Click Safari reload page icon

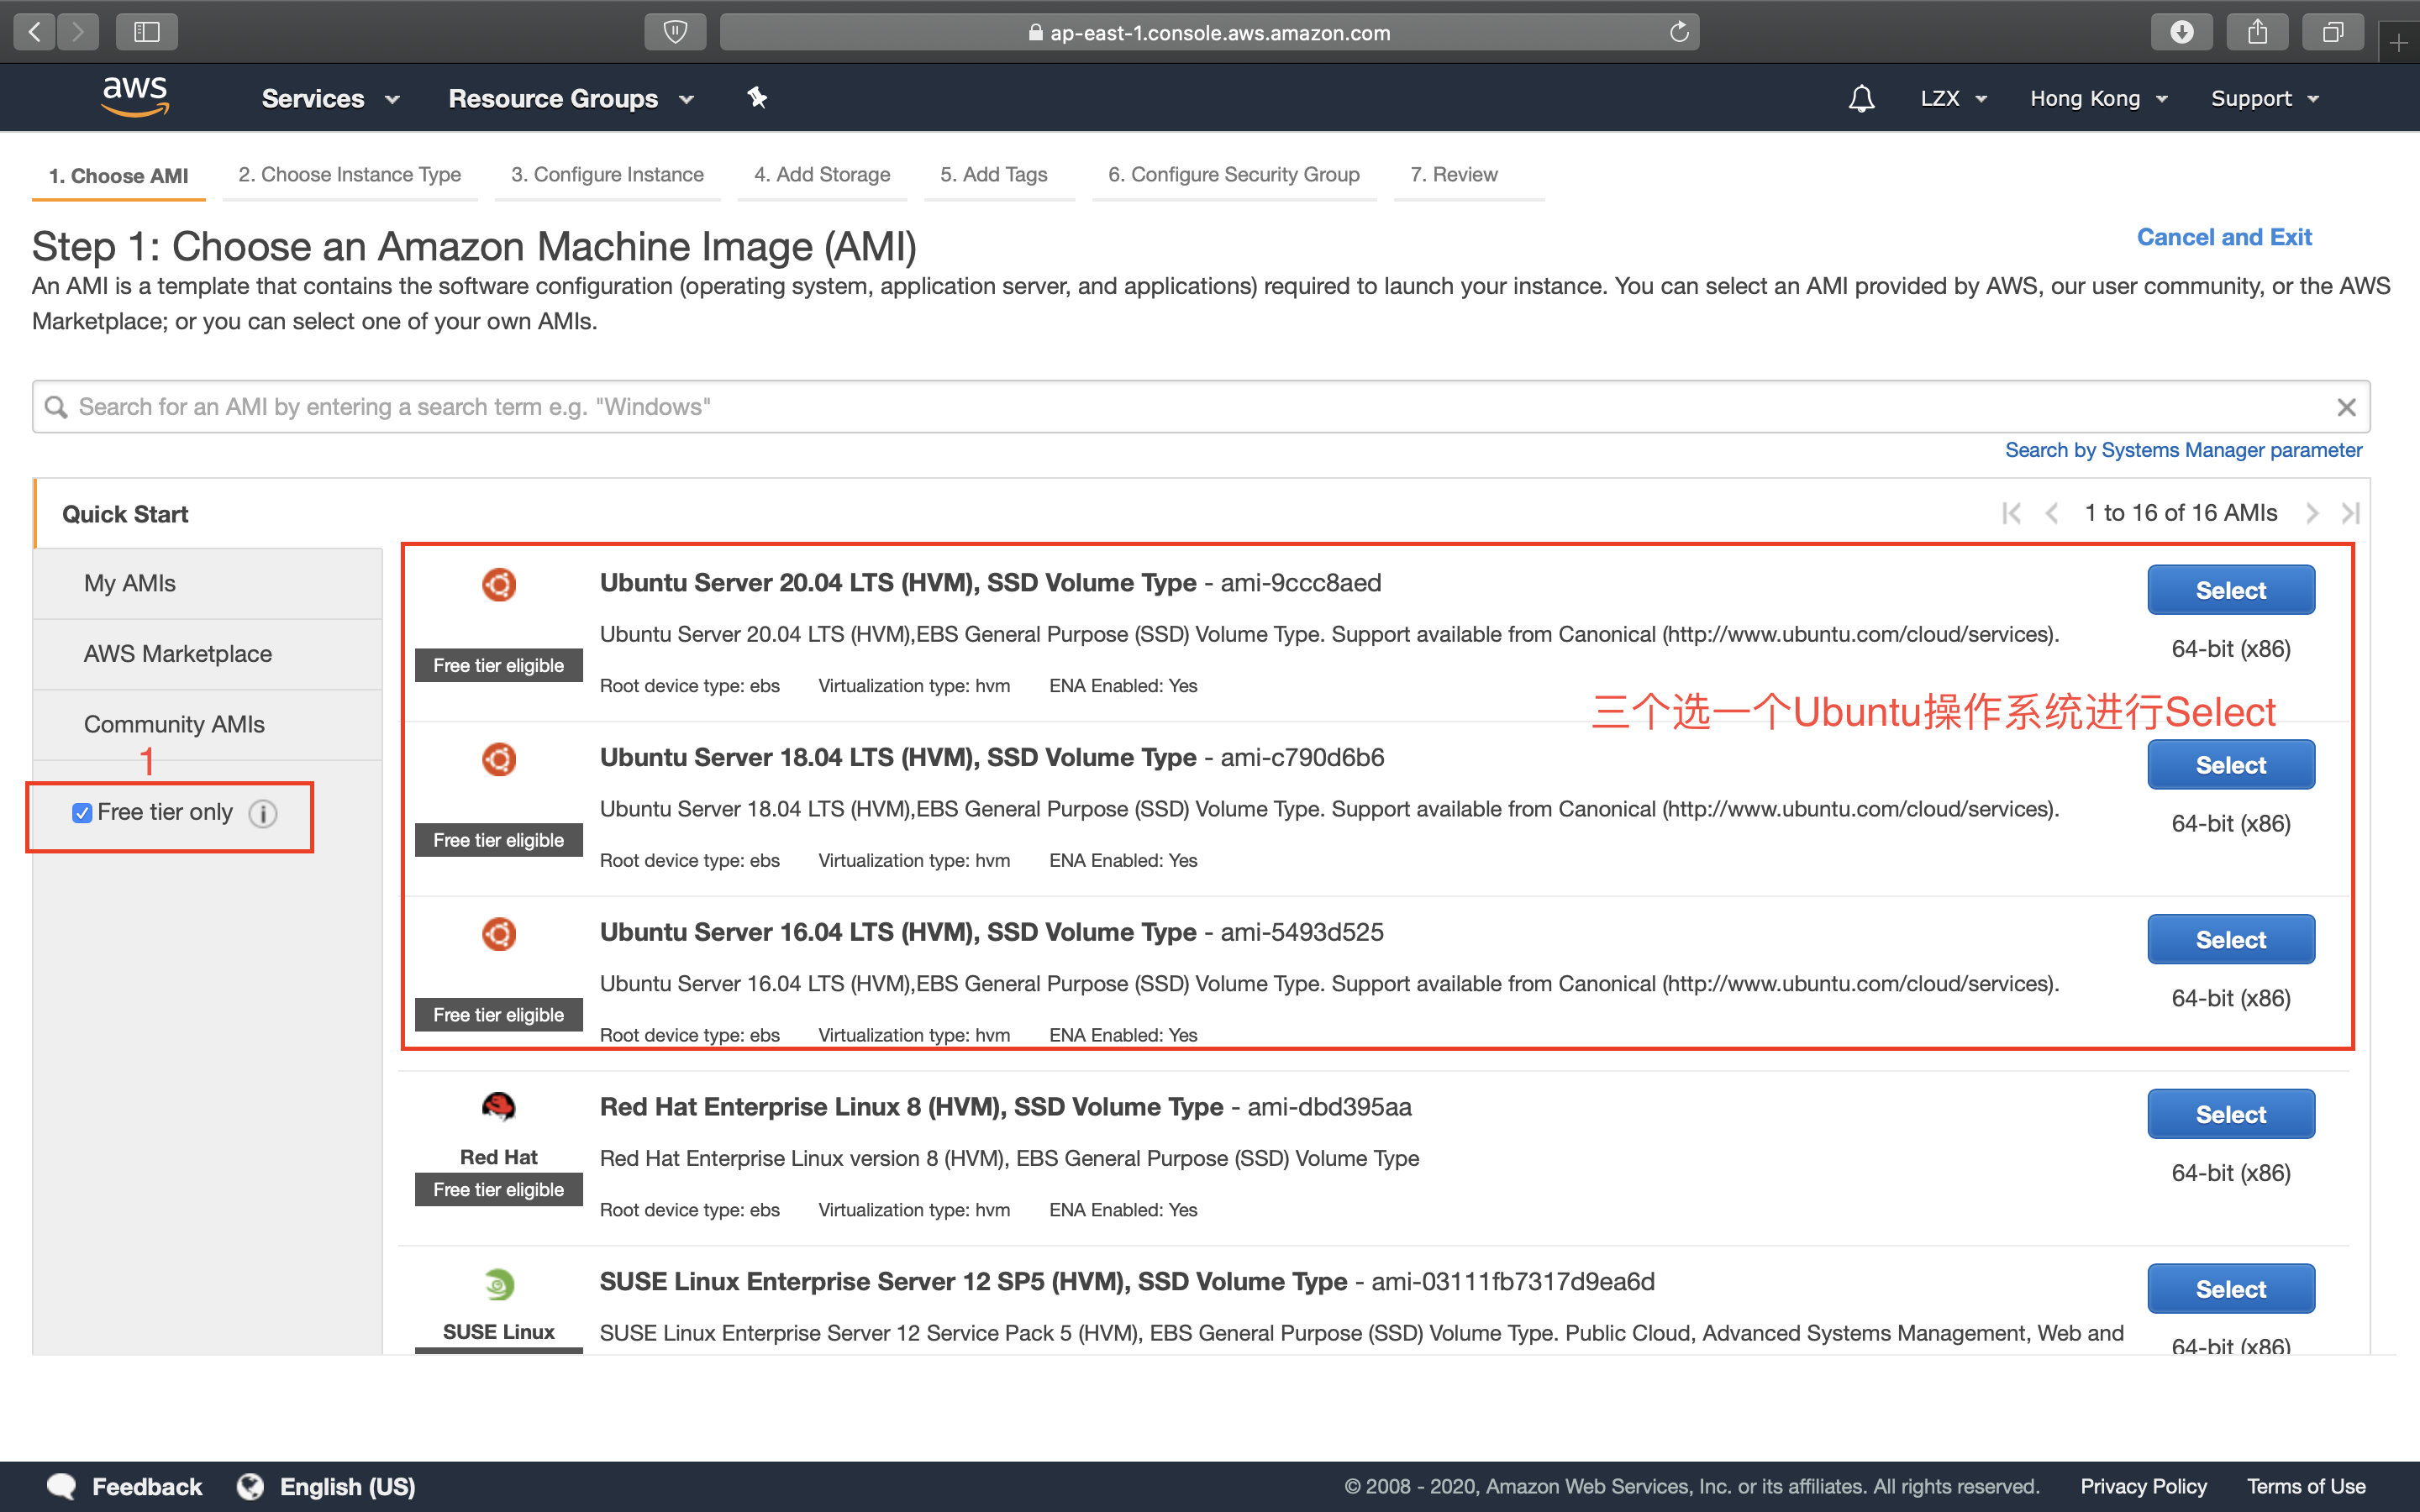click(x=1679, y=32)
